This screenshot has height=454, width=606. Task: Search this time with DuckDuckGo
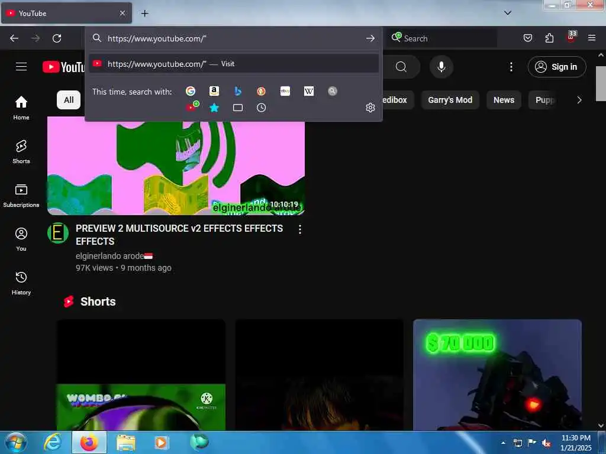261,91
